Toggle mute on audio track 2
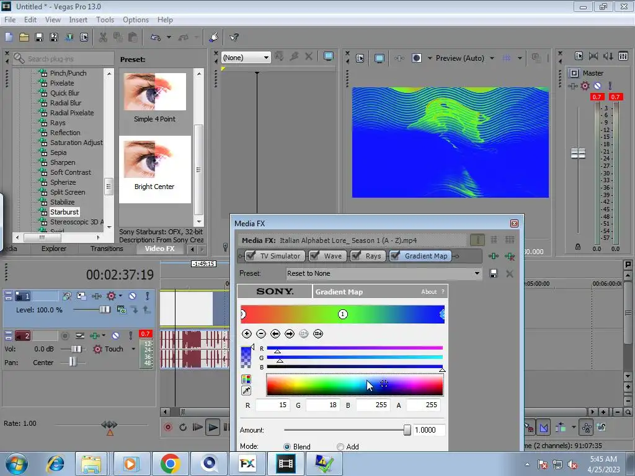Image resolution: width=635 pixels, height=476 pixels. [116, 335]
